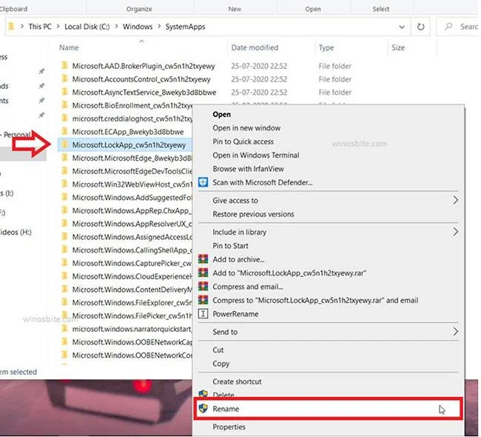Click folder icon of Microsoft.LockApp

pyautogui.click(x=64, y=144)
